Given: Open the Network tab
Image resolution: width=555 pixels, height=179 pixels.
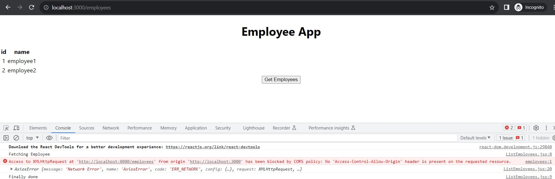Looking at the screenshot, I should 111,128.
